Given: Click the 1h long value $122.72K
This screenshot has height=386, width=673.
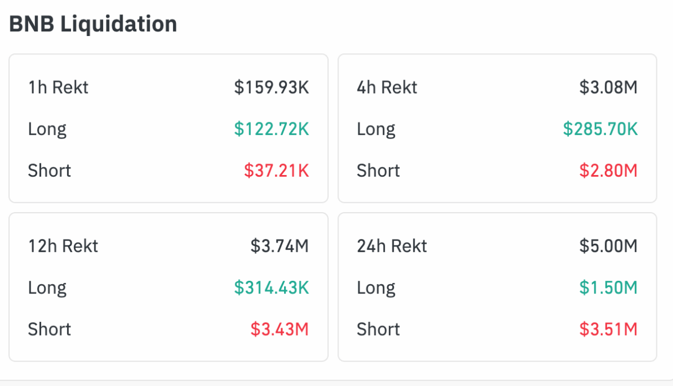Looking at the screenshot, I should click(x=271, y=129).
